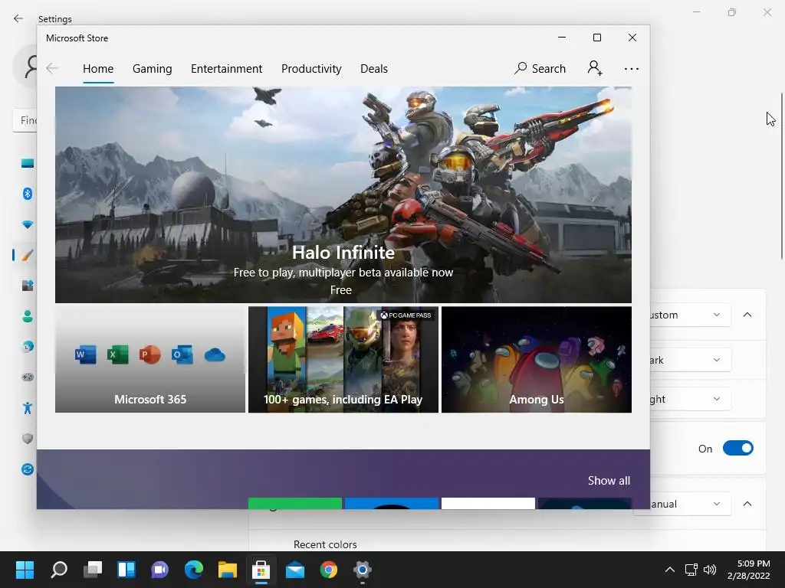Open the Windows Start menu
The image size is (785, 588).
tap(25, 570)
